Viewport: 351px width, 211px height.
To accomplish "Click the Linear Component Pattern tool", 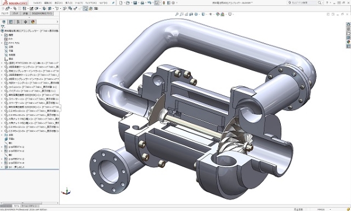I will tap(25, 9).
